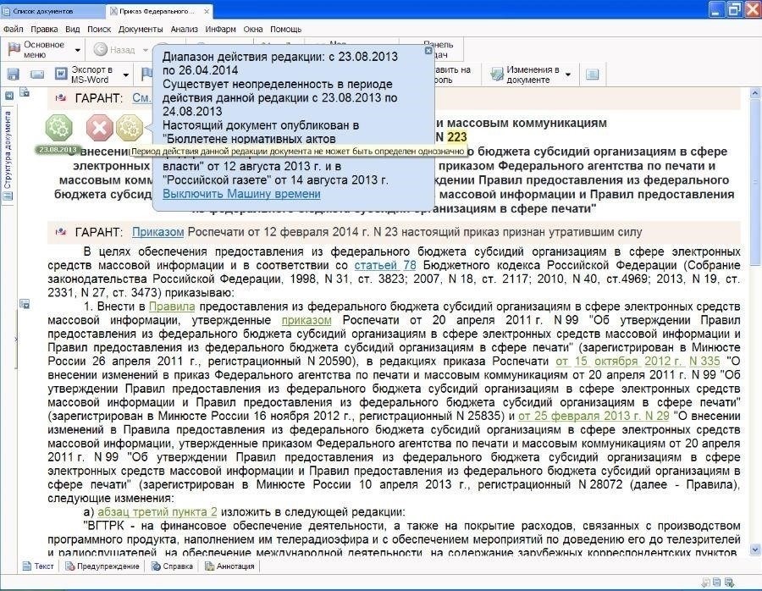762x591 pixels.
Task: Switch to the Предупреждение bottom tab
Action: pyautogui.click(x=102, y=566)
